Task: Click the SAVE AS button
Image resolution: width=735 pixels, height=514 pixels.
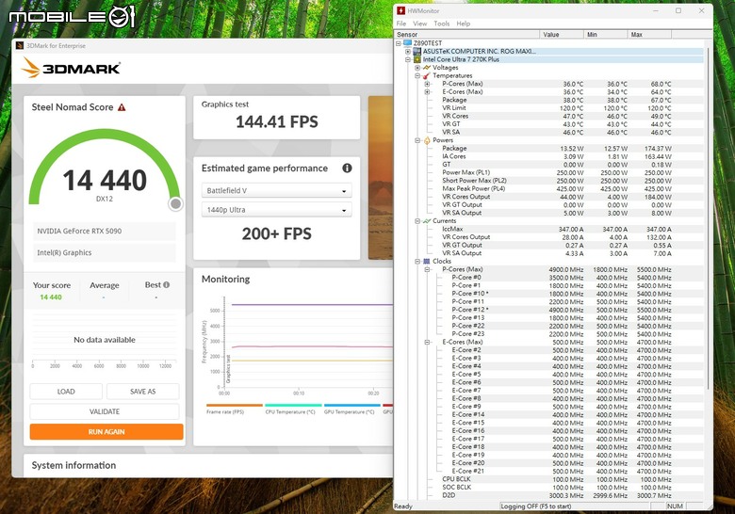Action: [143, 392]
